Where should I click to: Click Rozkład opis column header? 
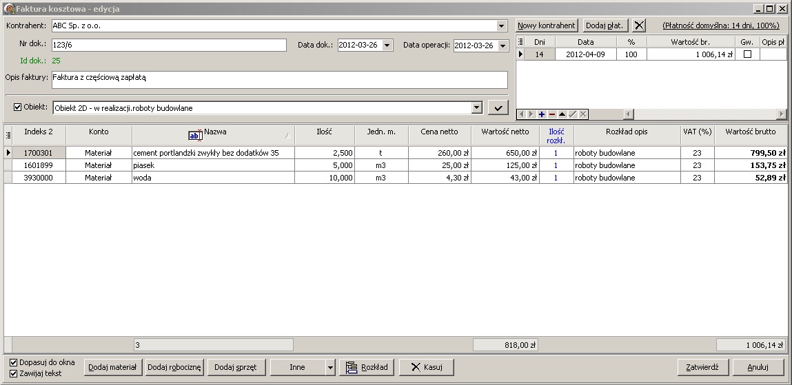pos(627,135)
